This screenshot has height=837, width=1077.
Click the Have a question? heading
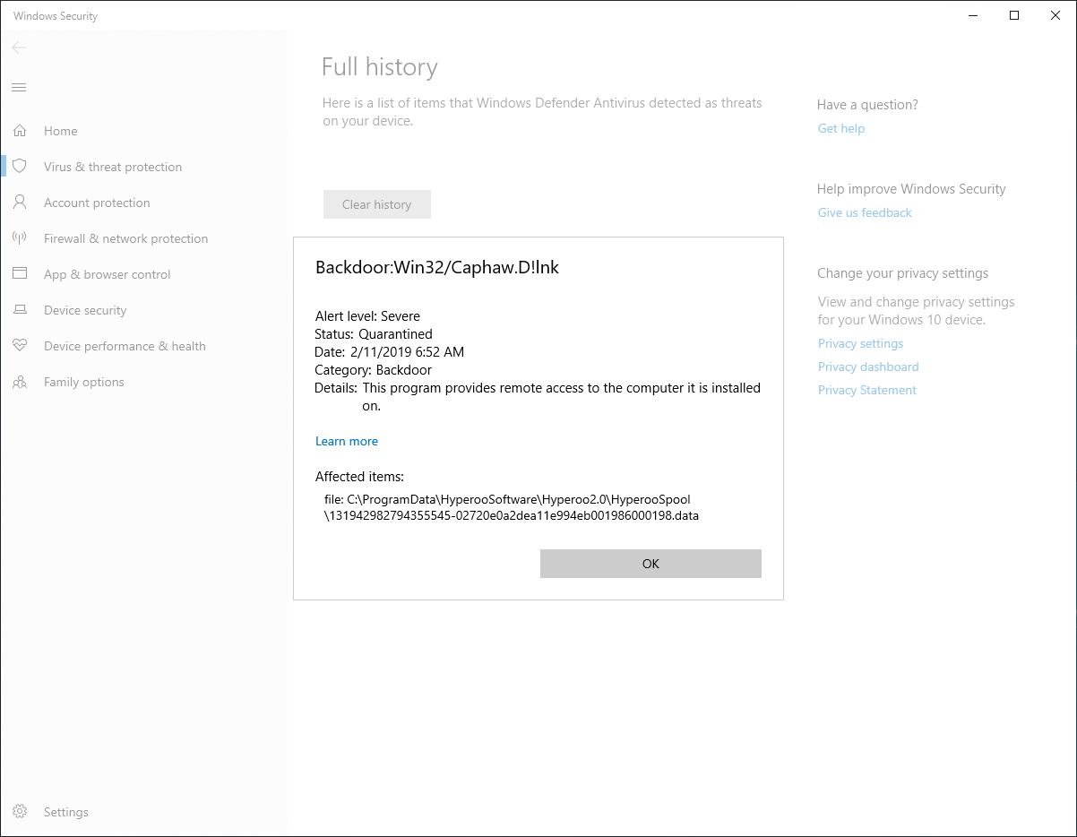867,105
